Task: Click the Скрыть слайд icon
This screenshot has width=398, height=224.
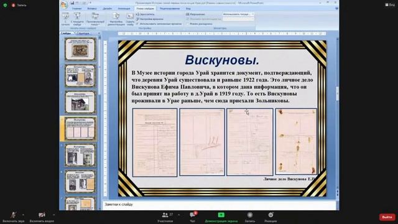Action: 130,19
